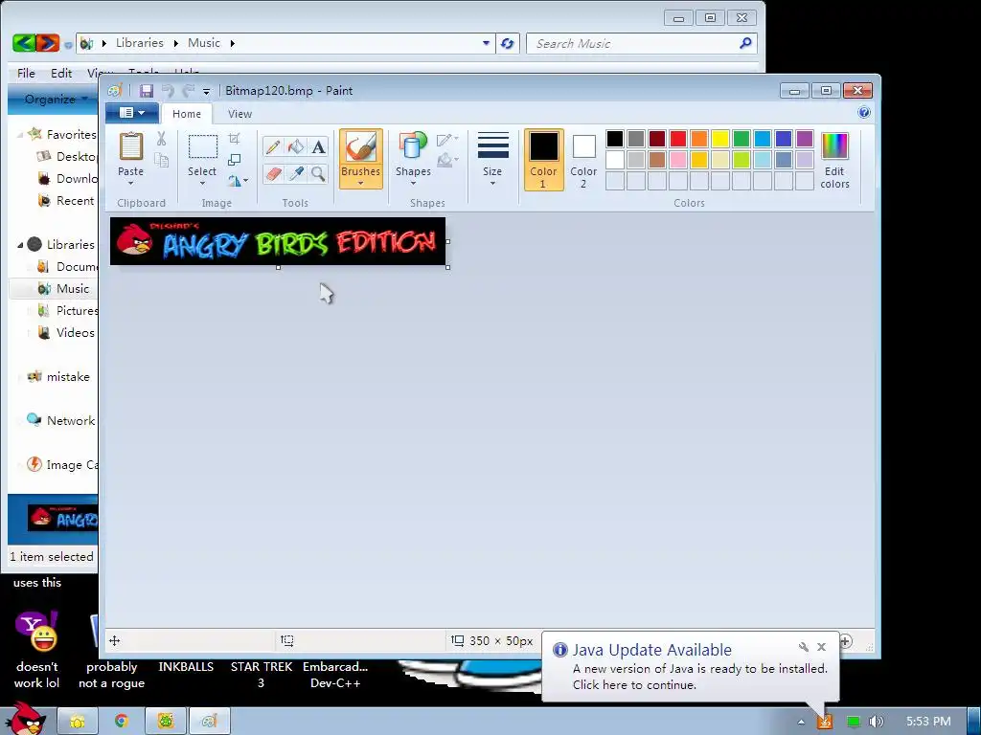This screenshot has width=981, height=735.
Task: Select the Magnifier tool
Action: point(318,173)
